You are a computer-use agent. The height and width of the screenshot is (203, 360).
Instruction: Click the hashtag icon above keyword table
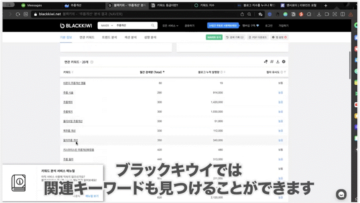point(272,62)
